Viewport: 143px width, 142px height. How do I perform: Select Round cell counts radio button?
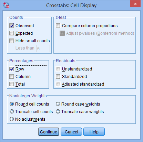(x=12, y=104)
